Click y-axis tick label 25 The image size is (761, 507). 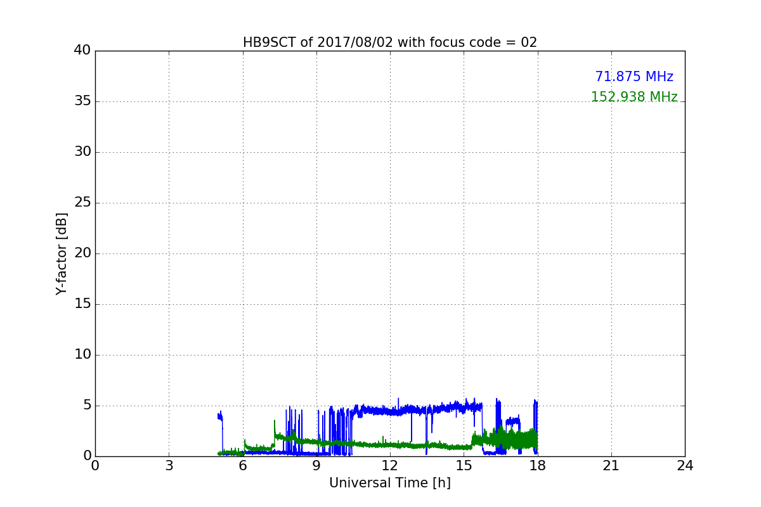(82, 203)
